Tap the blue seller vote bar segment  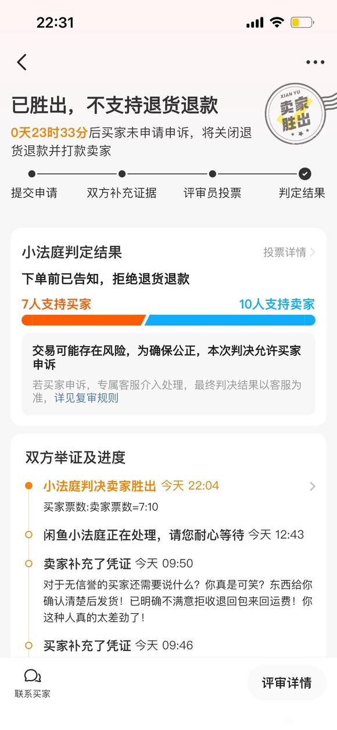[x=230, y=320]
